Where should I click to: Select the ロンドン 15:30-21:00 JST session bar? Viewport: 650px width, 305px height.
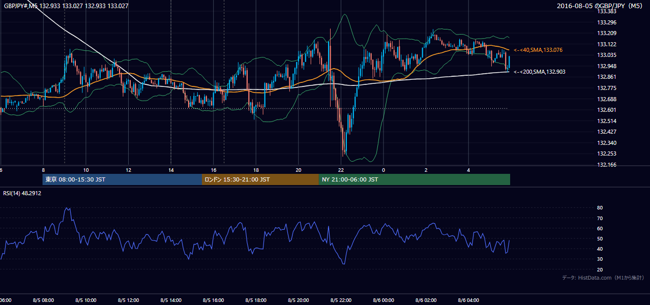pos(260,179)
